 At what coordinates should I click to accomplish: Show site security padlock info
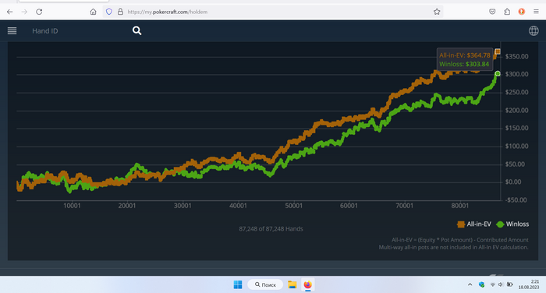point(120,12)
